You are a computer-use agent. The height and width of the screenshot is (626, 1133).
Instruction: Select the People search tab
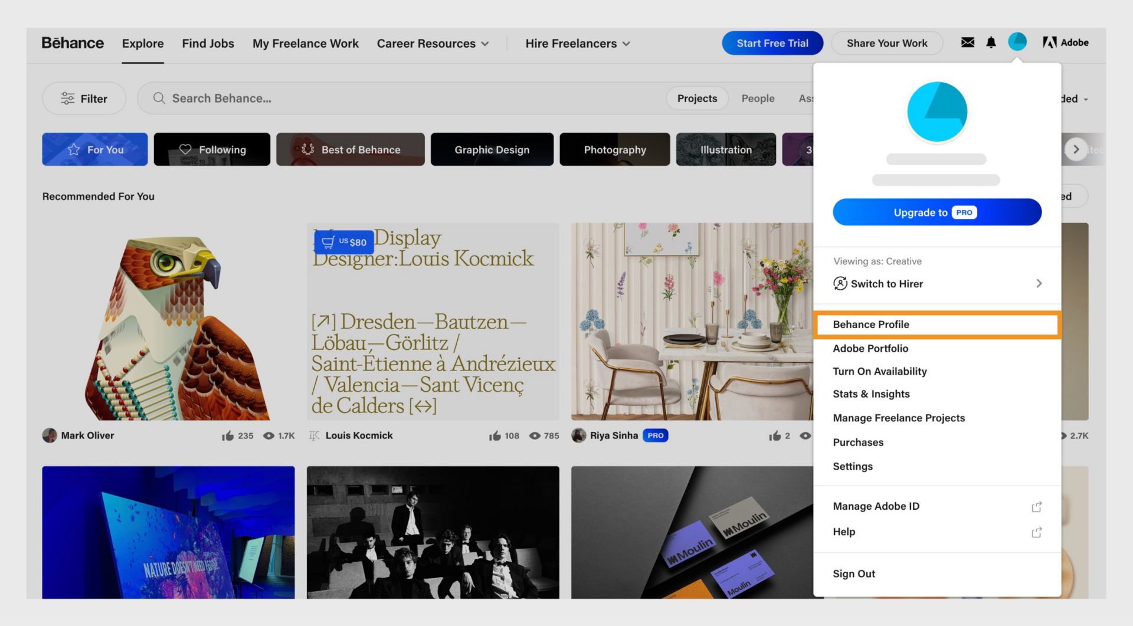coord(758,99)
